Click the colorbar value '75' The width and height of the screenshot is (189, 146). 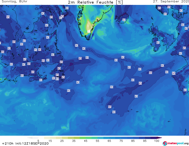click(x=121, y=141)
